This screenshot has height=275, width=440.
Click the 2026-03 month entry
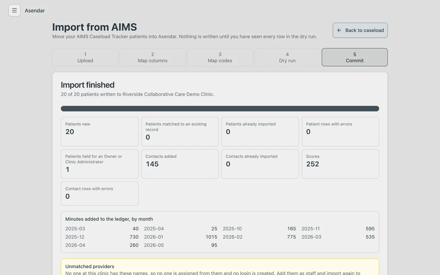click(338, 237)
